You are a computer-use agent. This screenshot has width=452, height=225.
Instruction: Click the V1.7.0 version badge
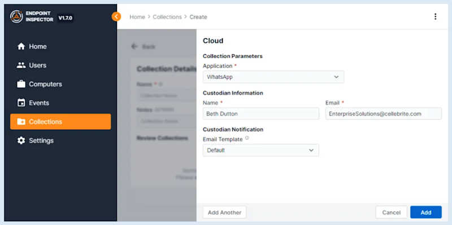[66, 18]
